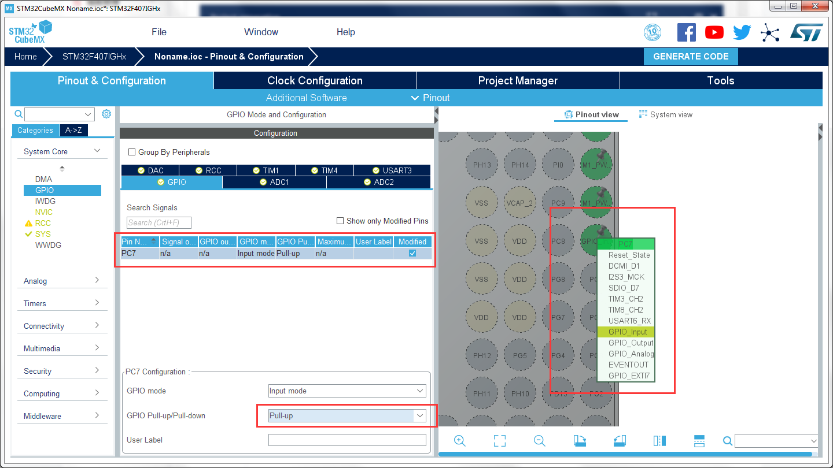Expand the Timers category
The height and width of the screenshot is (468, 833).
[97, 303]
